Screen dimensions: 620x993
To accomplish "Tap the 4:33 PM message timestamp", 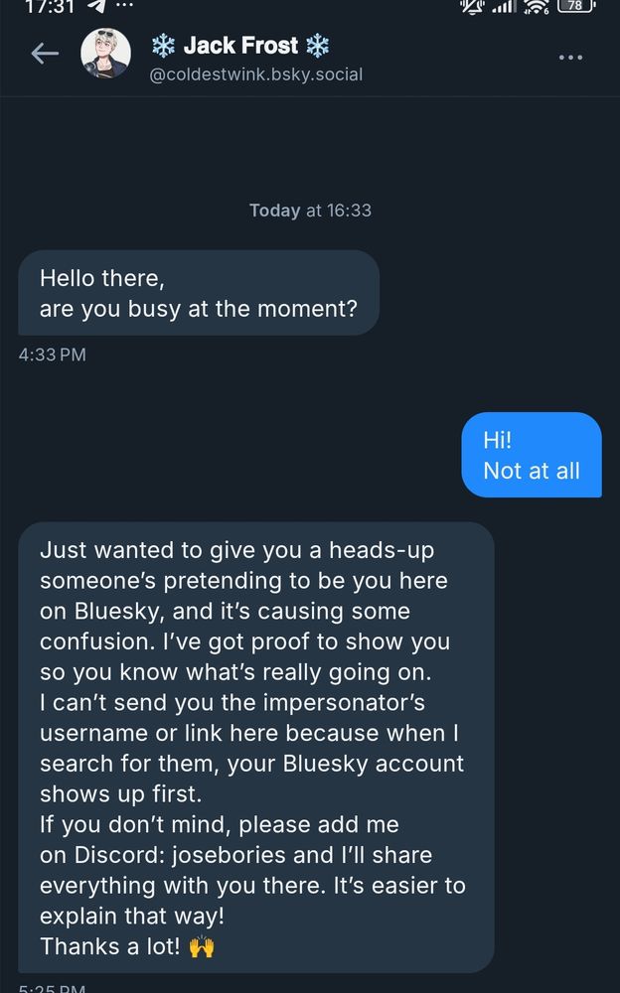I will tap(52, 355).
